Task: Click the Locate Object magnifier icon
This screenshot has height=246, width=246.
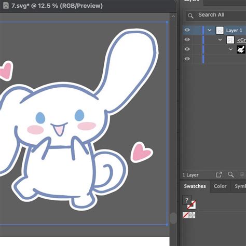Action: (231, 174)
